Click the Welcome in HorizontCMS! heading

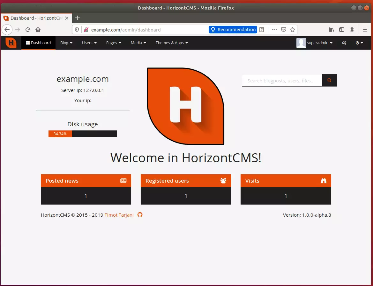point(186,158)
